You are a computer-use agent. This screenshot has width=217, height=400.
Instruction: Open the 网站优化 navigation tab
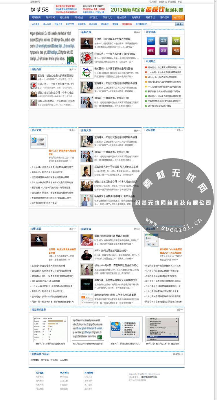pyautogui.click(x=107, y=17)
